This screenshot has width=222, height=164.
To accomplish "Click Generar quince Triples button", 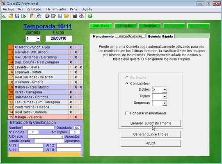I will coord(151,134).
